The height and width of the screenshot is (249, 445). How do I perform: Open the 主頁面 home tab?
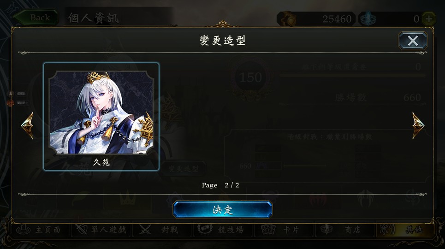click(39, 230)
